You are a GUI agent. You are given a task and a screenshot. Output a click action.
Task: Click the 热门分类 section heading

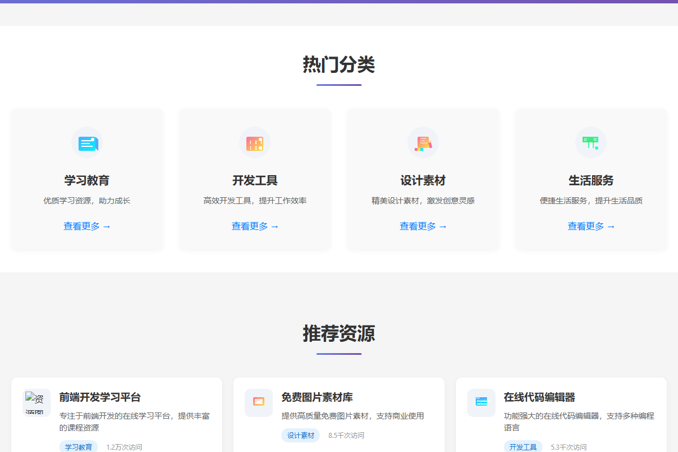pyautogui.click(x=339, y=65)
